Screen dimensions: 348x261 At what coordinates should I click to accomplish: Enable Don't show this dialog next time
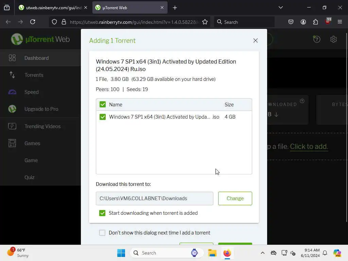[102, 232]
